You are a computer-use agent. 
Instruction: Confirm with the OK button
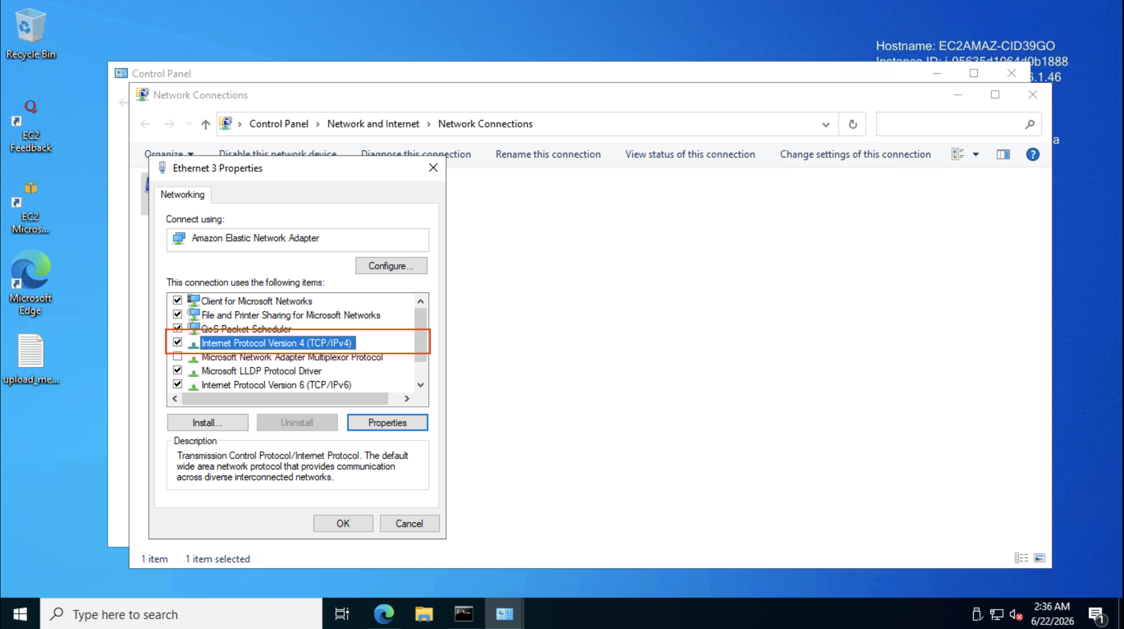343,524
